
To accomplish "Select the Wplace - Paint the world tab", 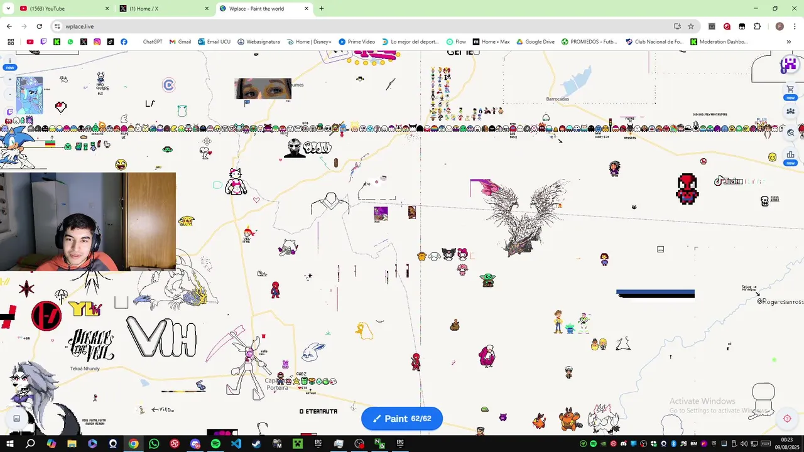I will tap(264, 9).
